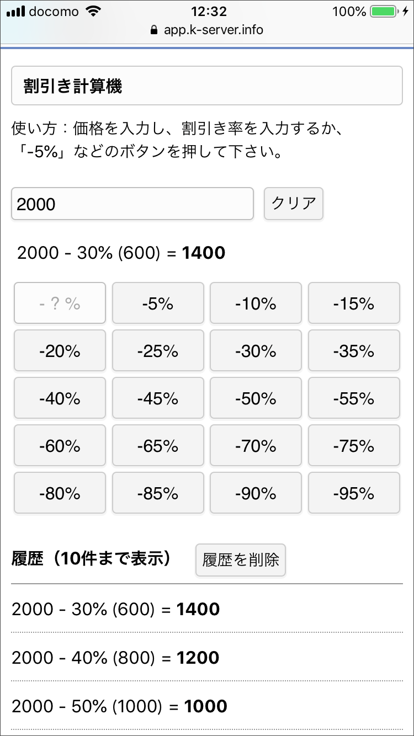The width and height of the screenshot is (414, 736).
Task: Click the price input field showing 2000
Action: coord(132,204)
